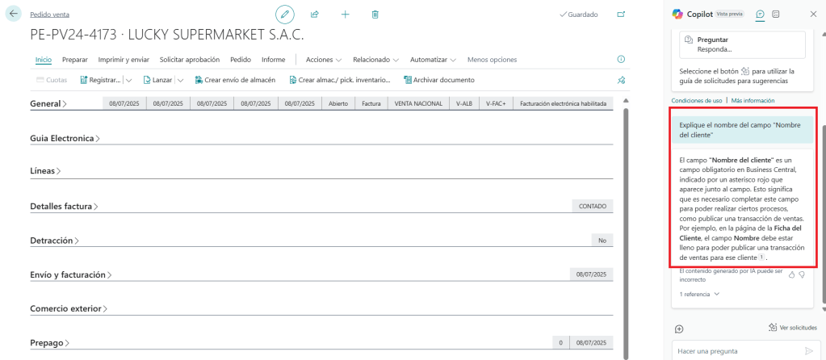Click thumbs up on Copilot response
The image size is (826, 360).
coord(791,274)
